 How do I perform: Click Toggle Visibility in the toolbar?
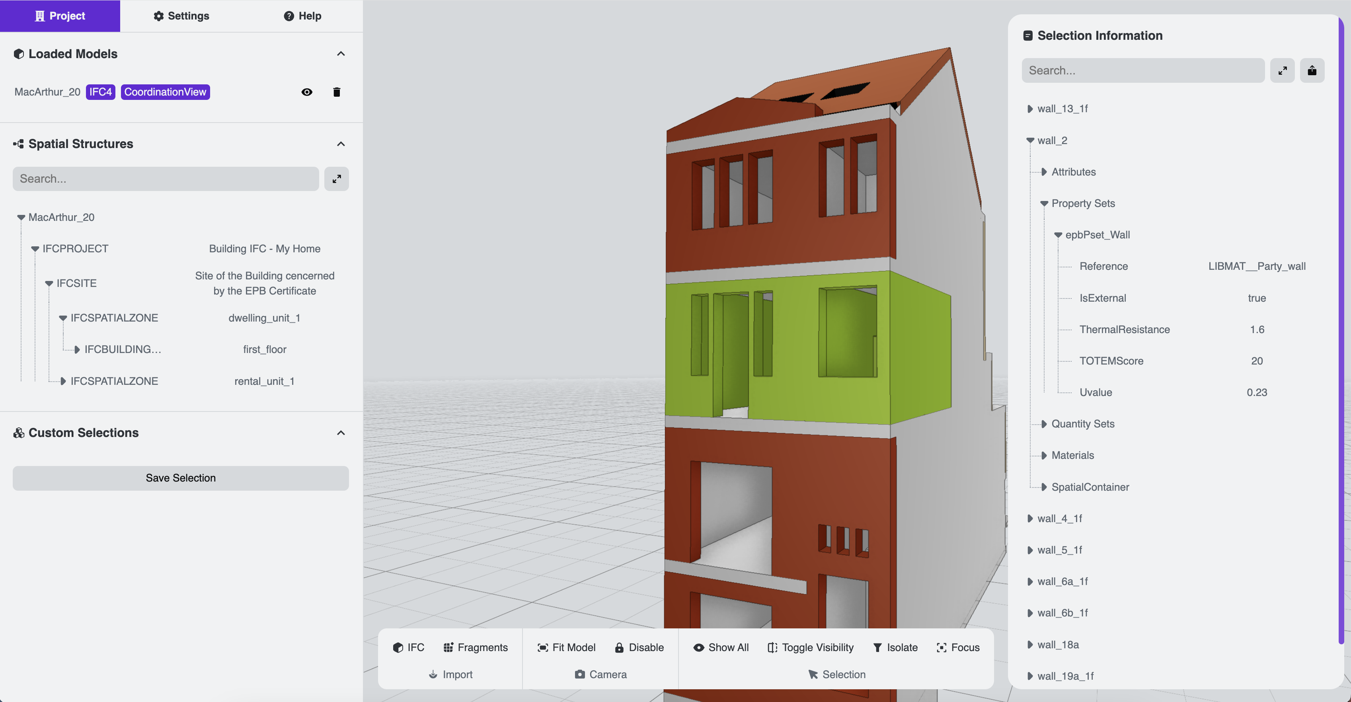[x=811, y=647]
